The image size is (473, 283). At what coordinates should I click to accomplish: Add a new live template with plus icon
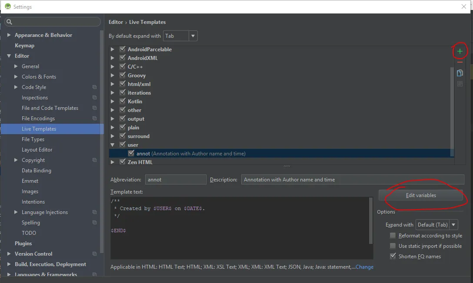[x=460, y=52]
